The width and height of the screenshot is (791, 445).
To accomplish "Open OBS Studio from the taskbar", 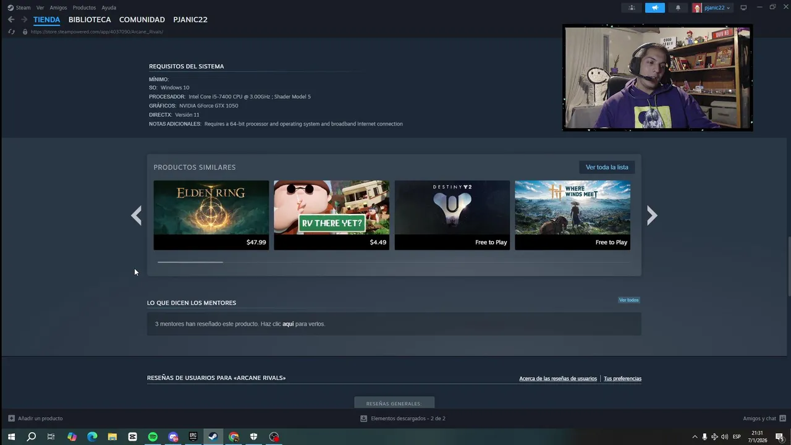I will point(274,437).
